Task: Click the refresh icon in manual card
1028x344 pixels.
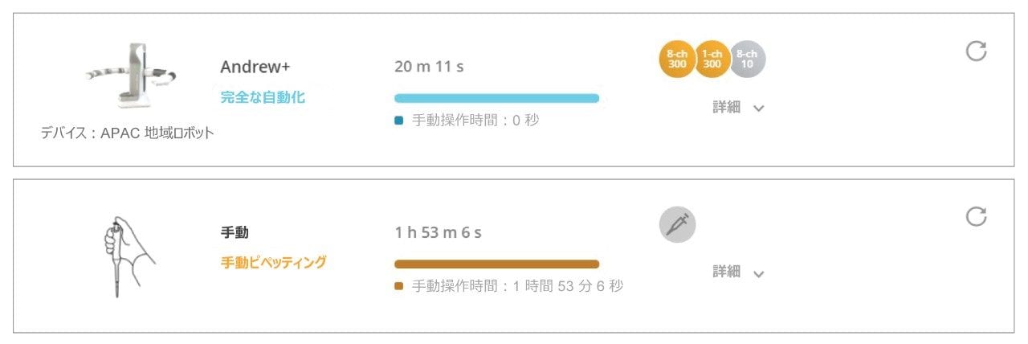Action: point(976,216)
